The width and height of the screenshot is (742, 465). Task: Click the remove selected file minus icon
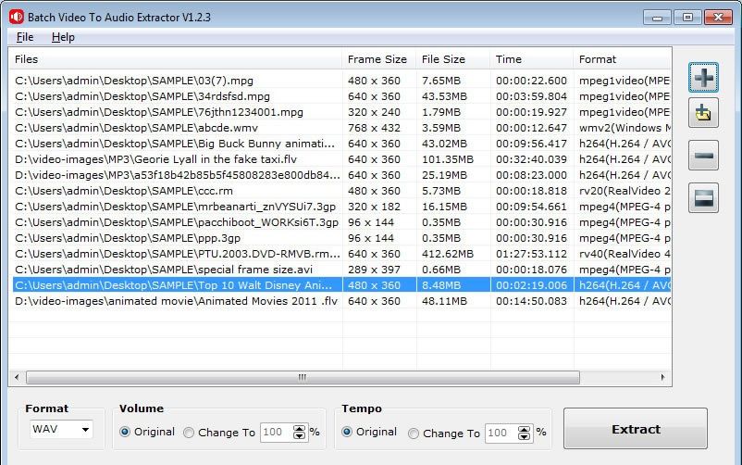[703, 155]
